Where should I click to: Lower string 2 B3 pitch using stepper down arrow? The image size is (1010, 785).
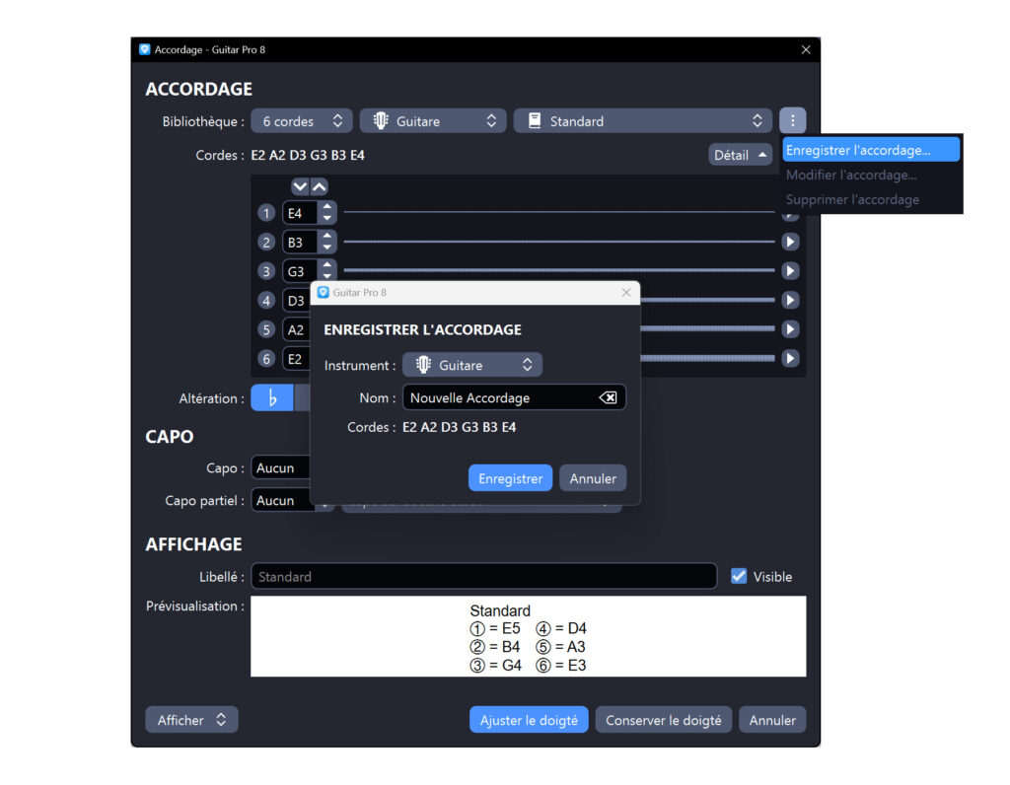tap(327, 248)
